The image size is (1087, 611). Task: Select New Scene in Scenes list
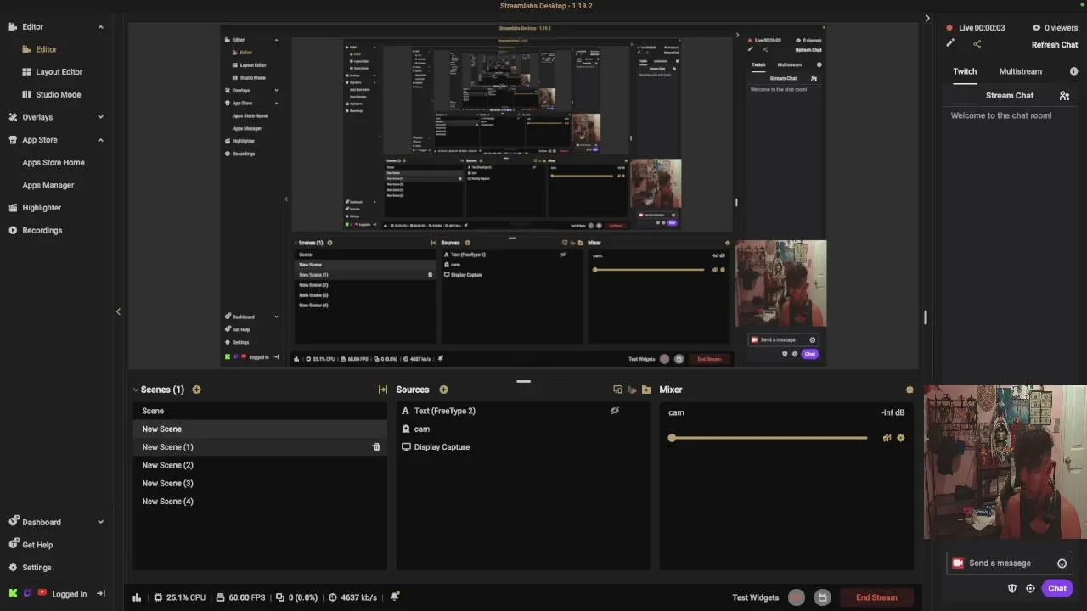click(260, 429)
